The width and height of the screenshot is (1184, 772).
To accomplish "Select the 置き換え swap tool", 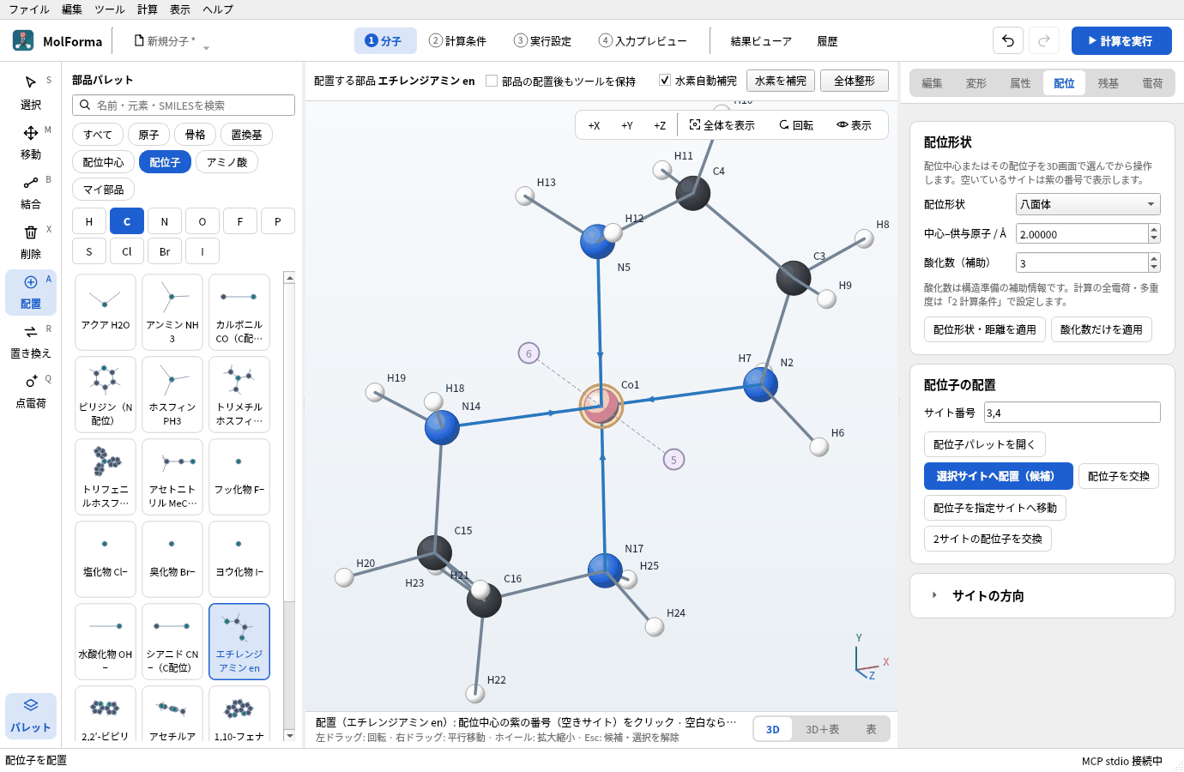I will coord(31,341).
